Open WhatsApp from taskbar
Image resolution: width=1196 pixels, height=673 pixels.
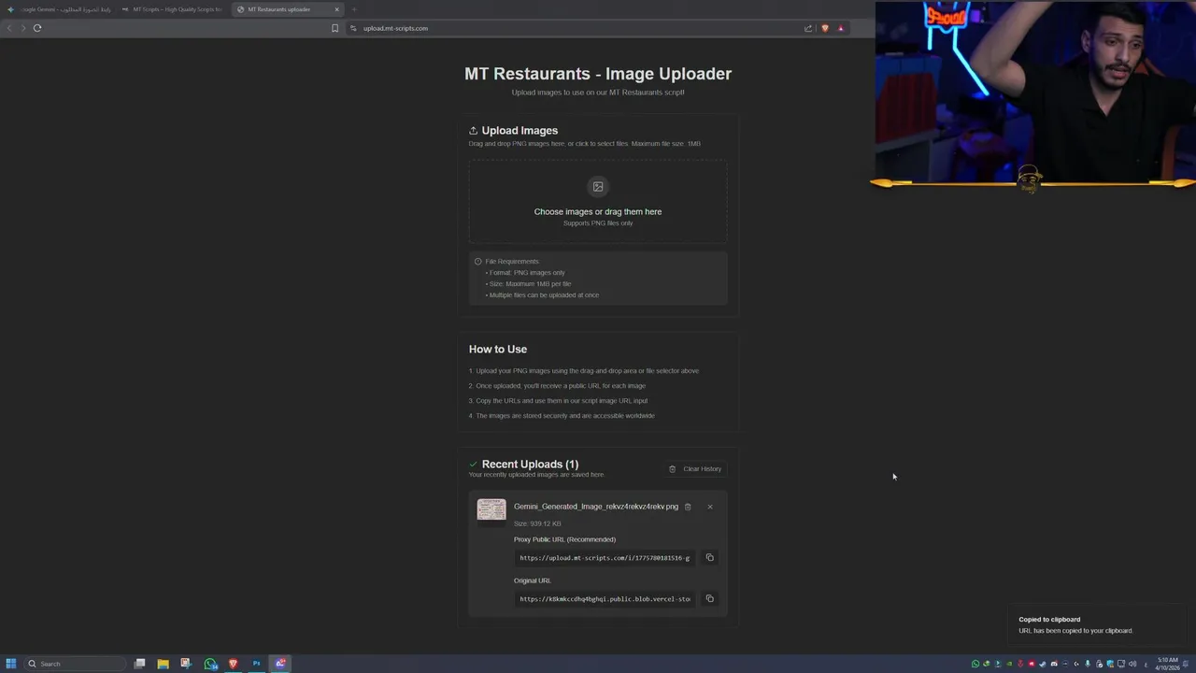point(210,664)
